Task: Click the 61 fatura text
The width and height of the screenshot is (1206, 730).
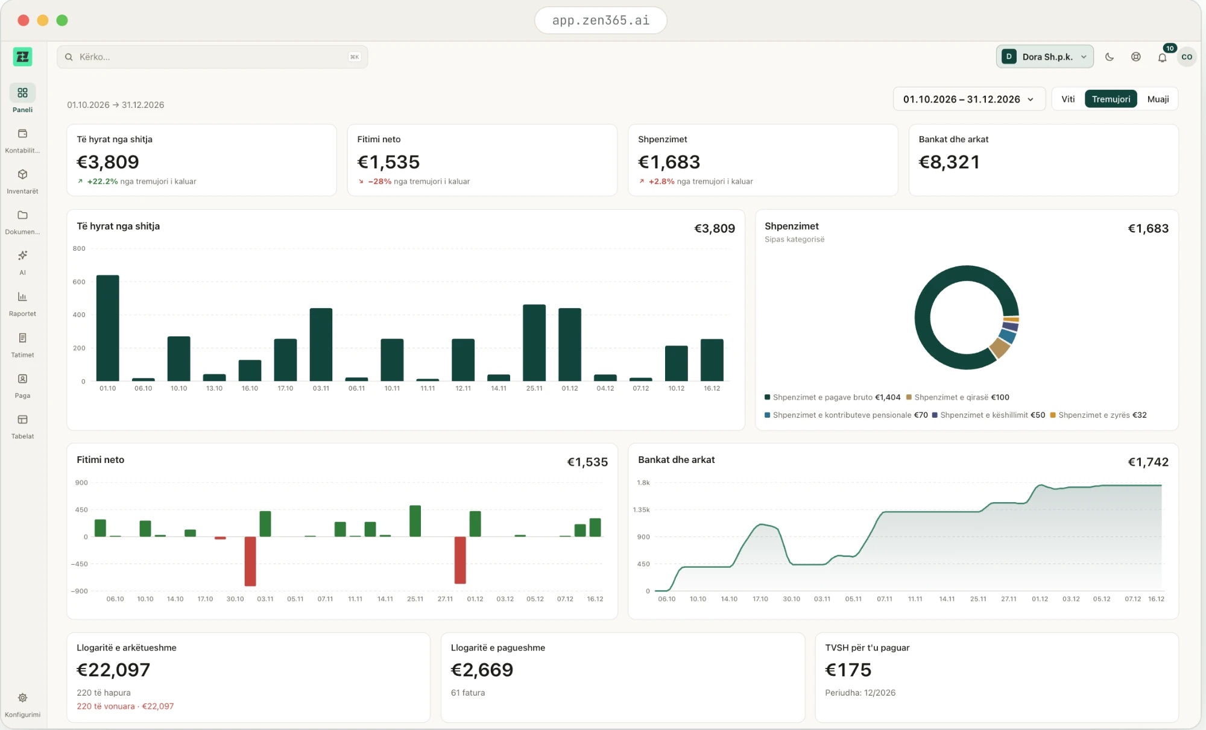Action: coord(468,693)
